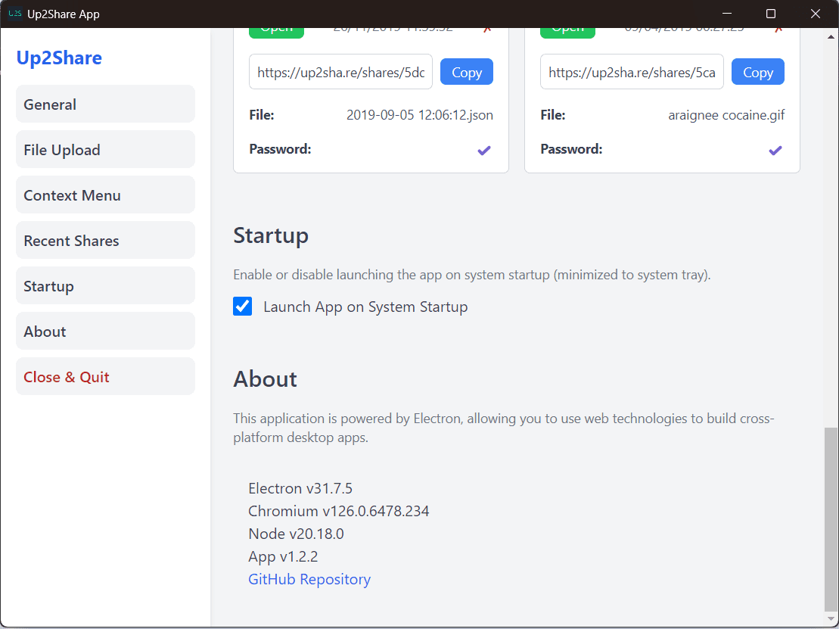
Task: Toggle Launch App on System Startup checkbox
Action: point(242,307)
